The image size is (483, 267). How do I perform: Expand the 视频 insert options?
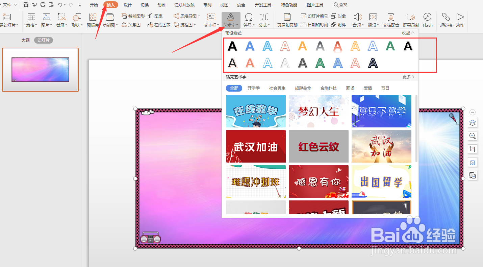(x=373, y=20)
